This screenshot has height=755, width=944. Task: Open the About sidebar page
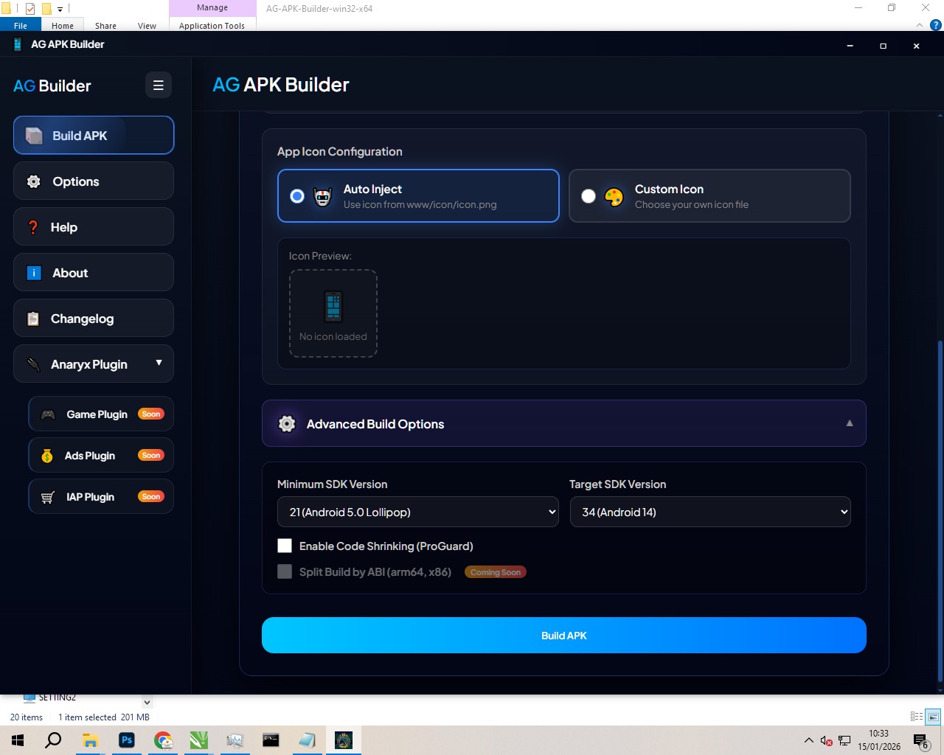click(x=94, y=272)
